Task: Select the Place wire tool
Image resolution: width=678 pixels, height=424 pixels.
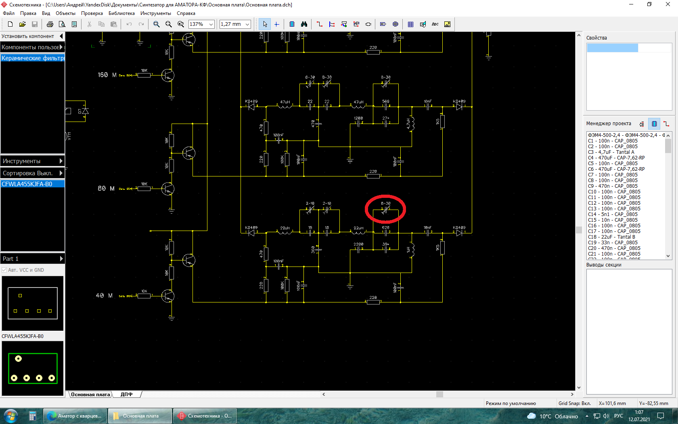Action: [320, 24]
